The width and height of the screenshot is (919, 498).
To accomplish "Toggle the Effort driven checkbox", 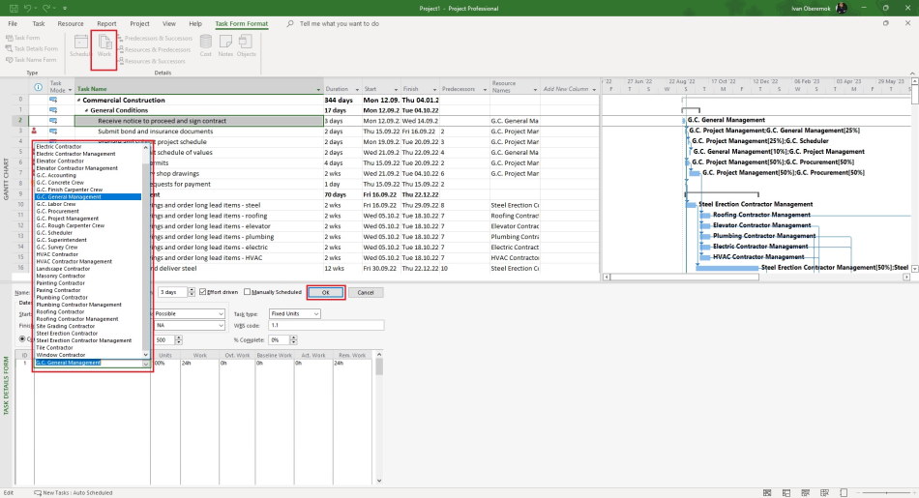I will coord(203,292).
